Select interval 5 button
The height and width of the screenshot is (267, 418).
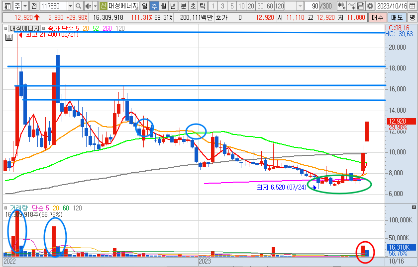(x=232, y=5)
